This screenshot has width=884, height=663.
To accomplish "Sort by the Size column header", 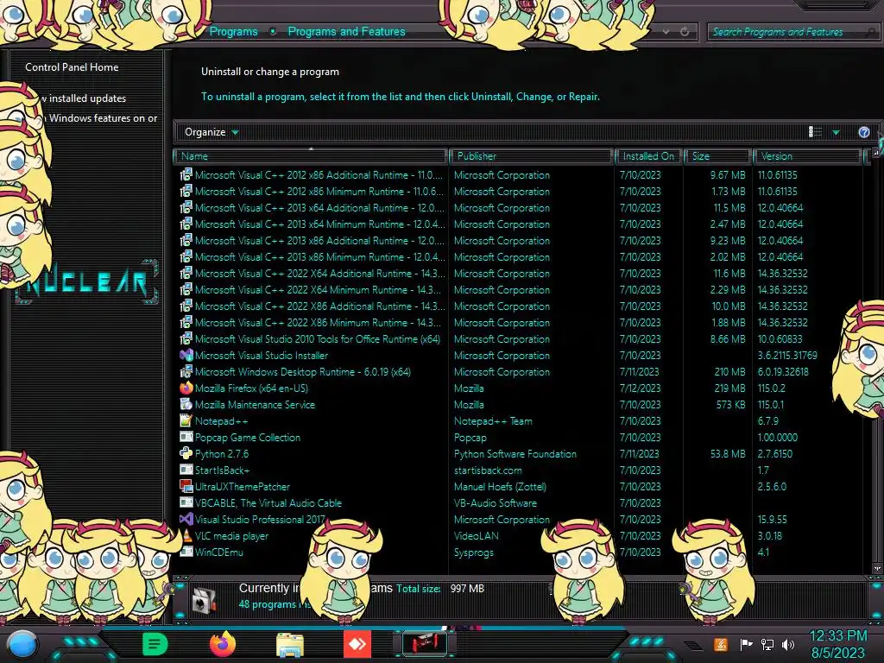I will click(717, 156).
